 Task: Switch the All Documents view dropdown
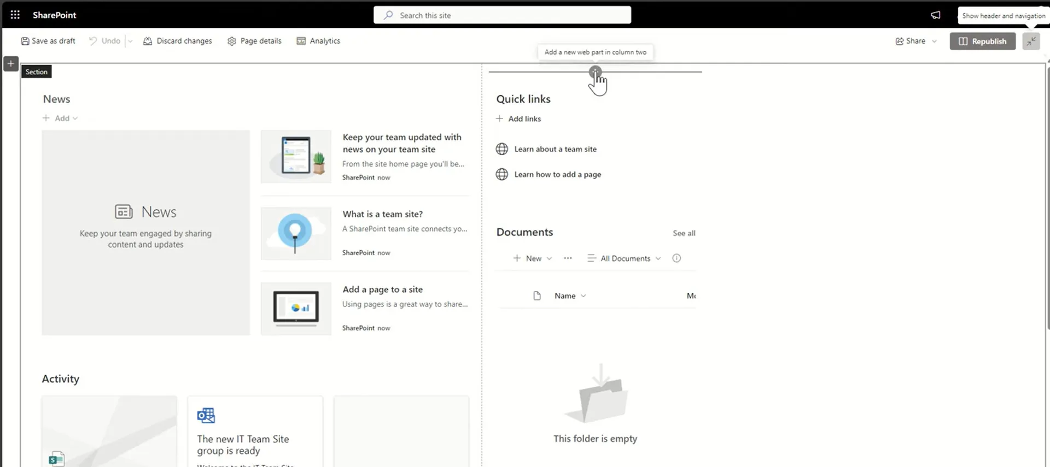click(x=624, y=258)
